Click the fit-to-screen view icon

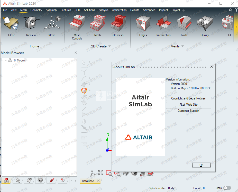tap(100, 173)
